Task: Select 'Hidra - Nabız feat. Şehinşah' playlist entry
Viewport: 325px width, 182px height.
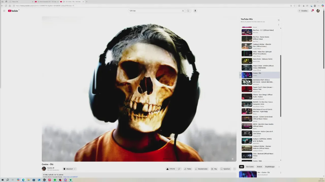Action: coord(260,53)
